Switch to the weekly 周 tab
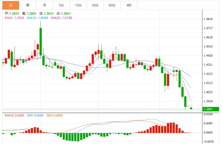Screen dimensions: 223x144 coord(28,5)
